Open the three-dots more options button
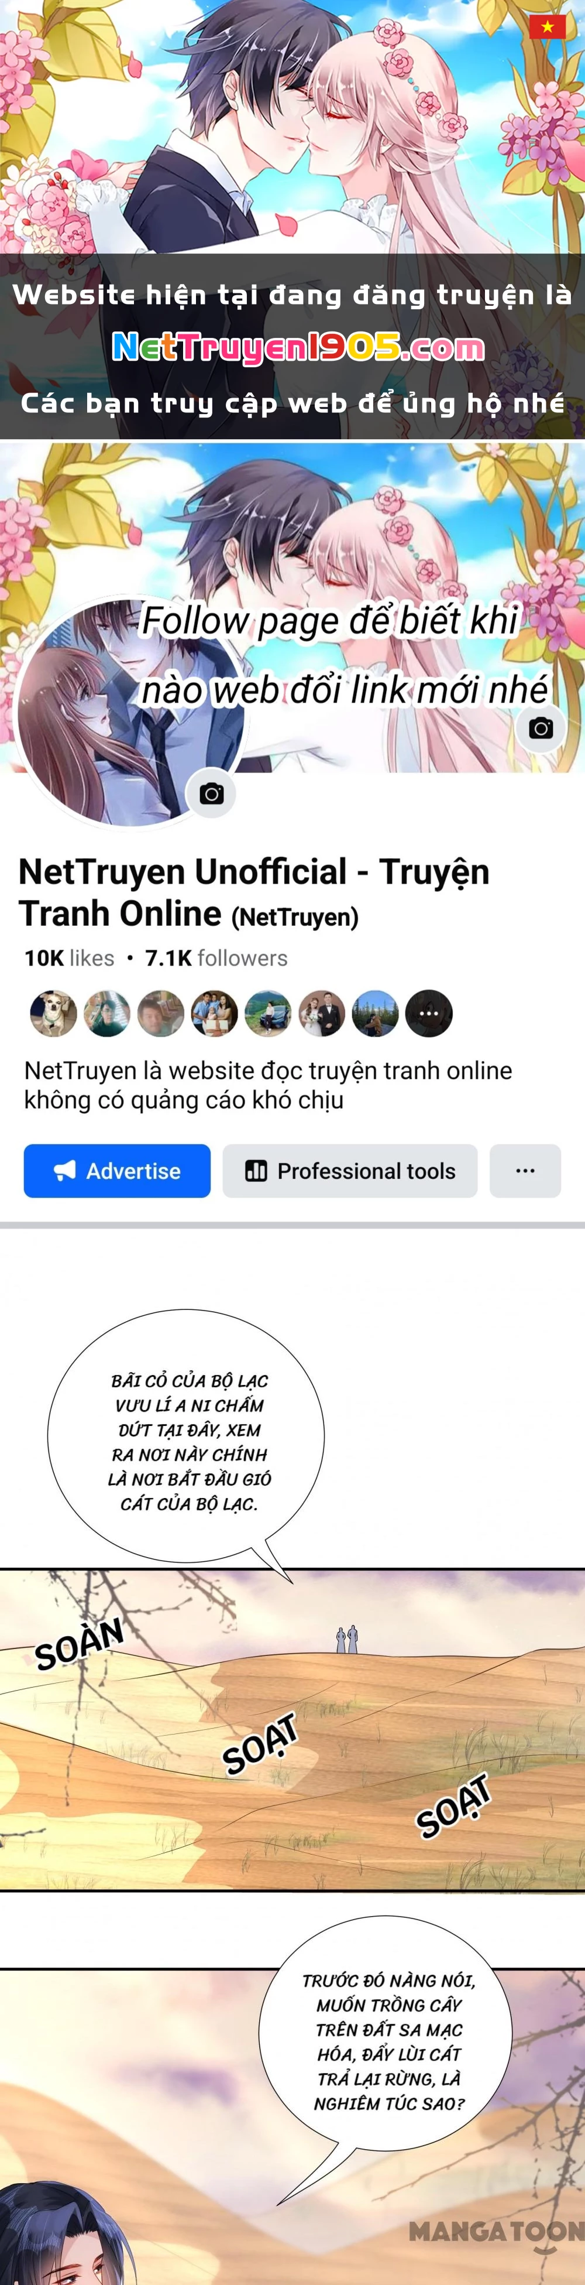The image size is (585, 2285). pos(525,1171)
